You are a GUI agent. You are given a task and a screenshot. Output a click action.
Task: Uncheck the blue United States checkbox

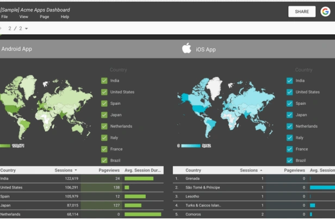(289, 92)
